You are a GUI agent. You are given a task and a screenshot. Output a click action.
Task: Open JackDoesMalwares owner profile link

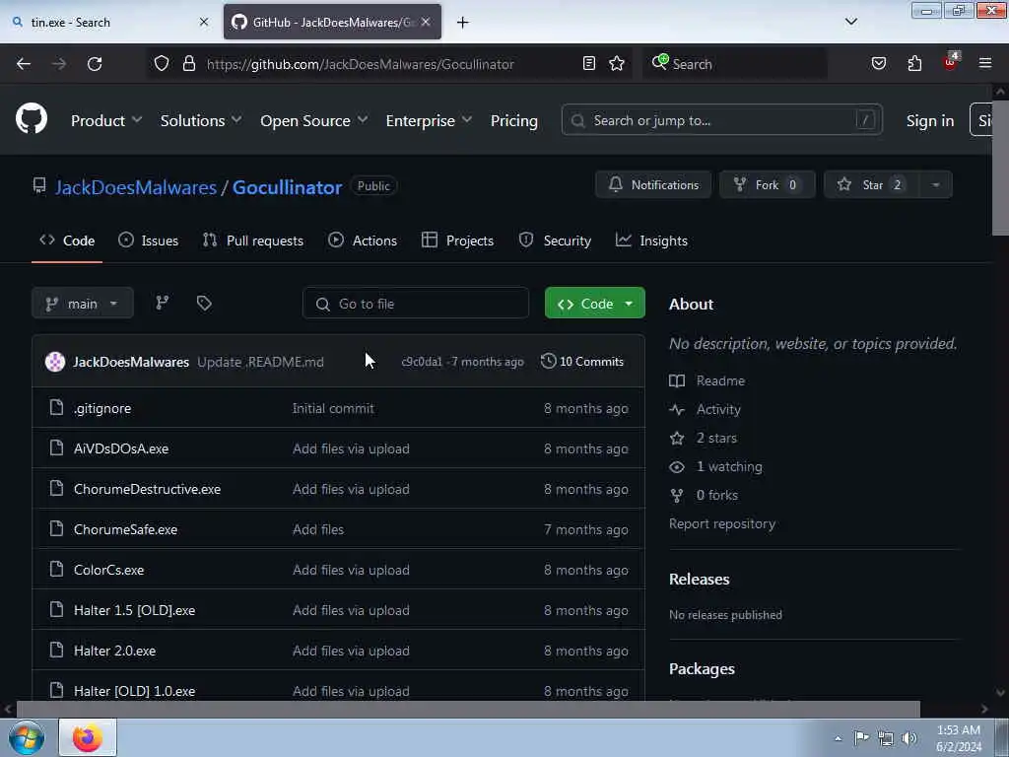pos(136,187)
